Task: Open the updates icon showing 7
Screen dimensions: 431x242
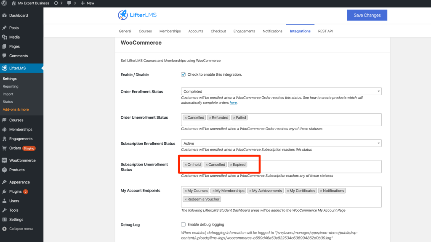Action: point(58,3)
